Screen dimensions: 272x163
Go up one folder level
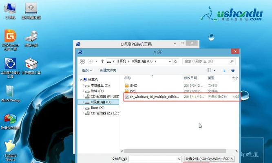[102, 61]
